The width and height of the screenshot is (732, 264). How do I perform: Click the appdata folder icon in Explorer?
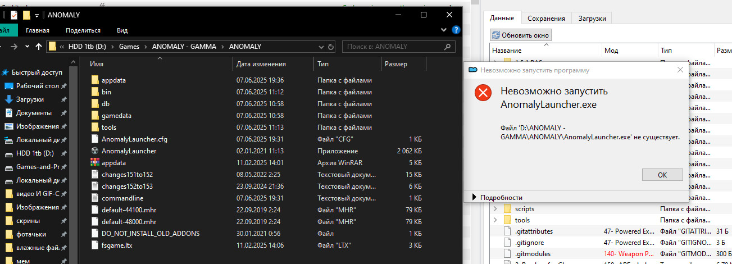point(94,80)
